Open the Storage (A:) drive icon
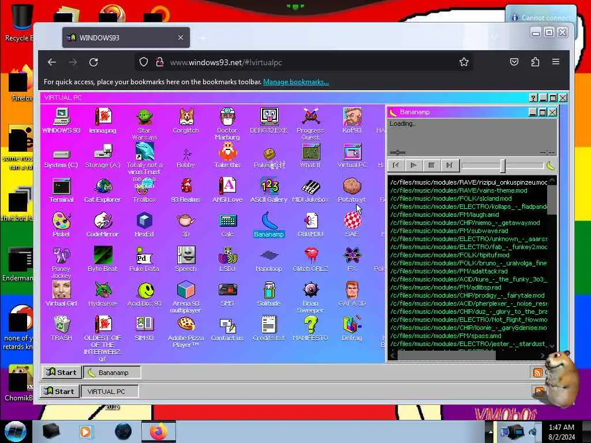Screen dimensions: 591x443 point(103,156)
